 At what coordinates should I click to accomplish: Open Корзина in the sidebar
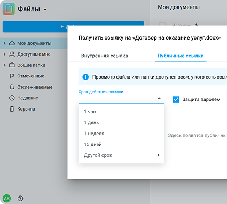pos(26,109)
